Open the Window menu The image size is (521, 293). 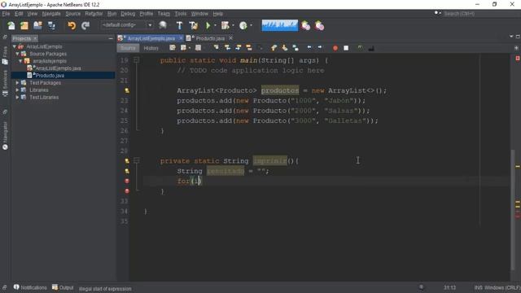tap(199, 14)
